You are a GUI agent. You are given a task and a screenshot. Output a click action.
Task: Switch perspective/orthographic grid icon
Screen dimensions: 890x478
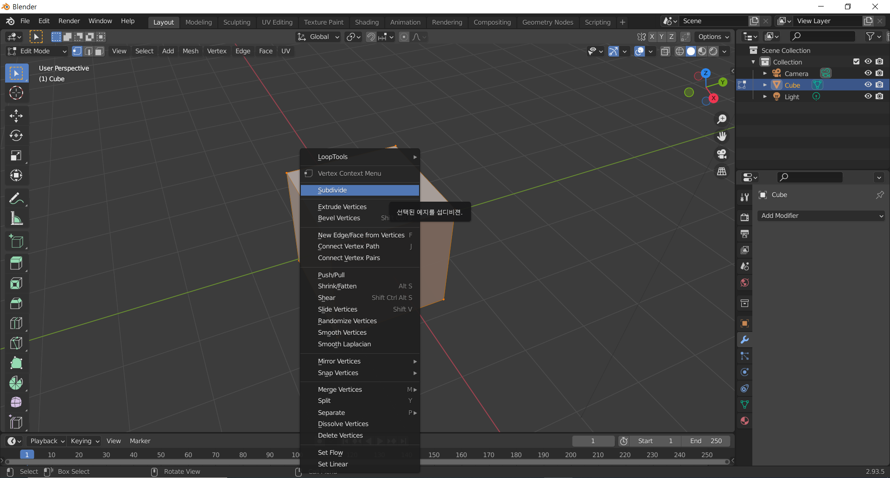(722, 172)
